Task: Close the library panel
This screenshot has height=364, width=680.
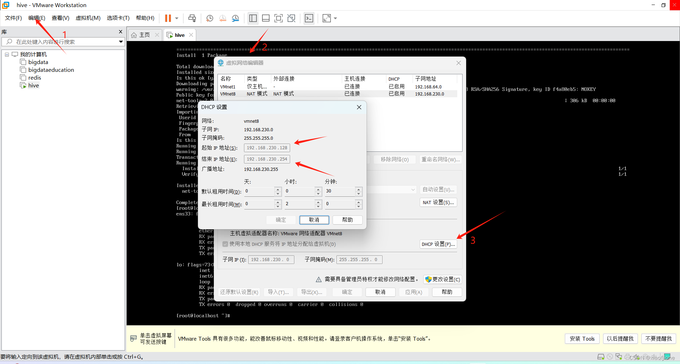Action: (x=120, y=31)
